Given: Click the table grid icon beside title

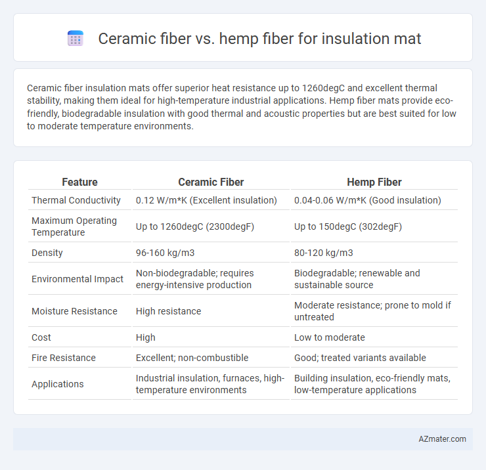Looking at the screenshot, I should click(76, 39).
